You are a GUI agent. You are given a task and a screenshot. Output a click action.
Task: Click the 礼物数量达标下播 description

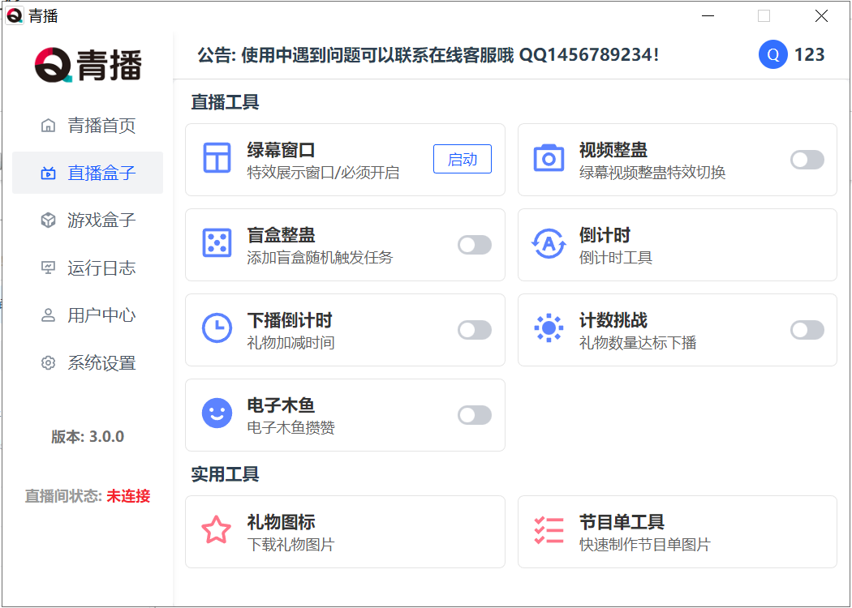tap(637, 343)
